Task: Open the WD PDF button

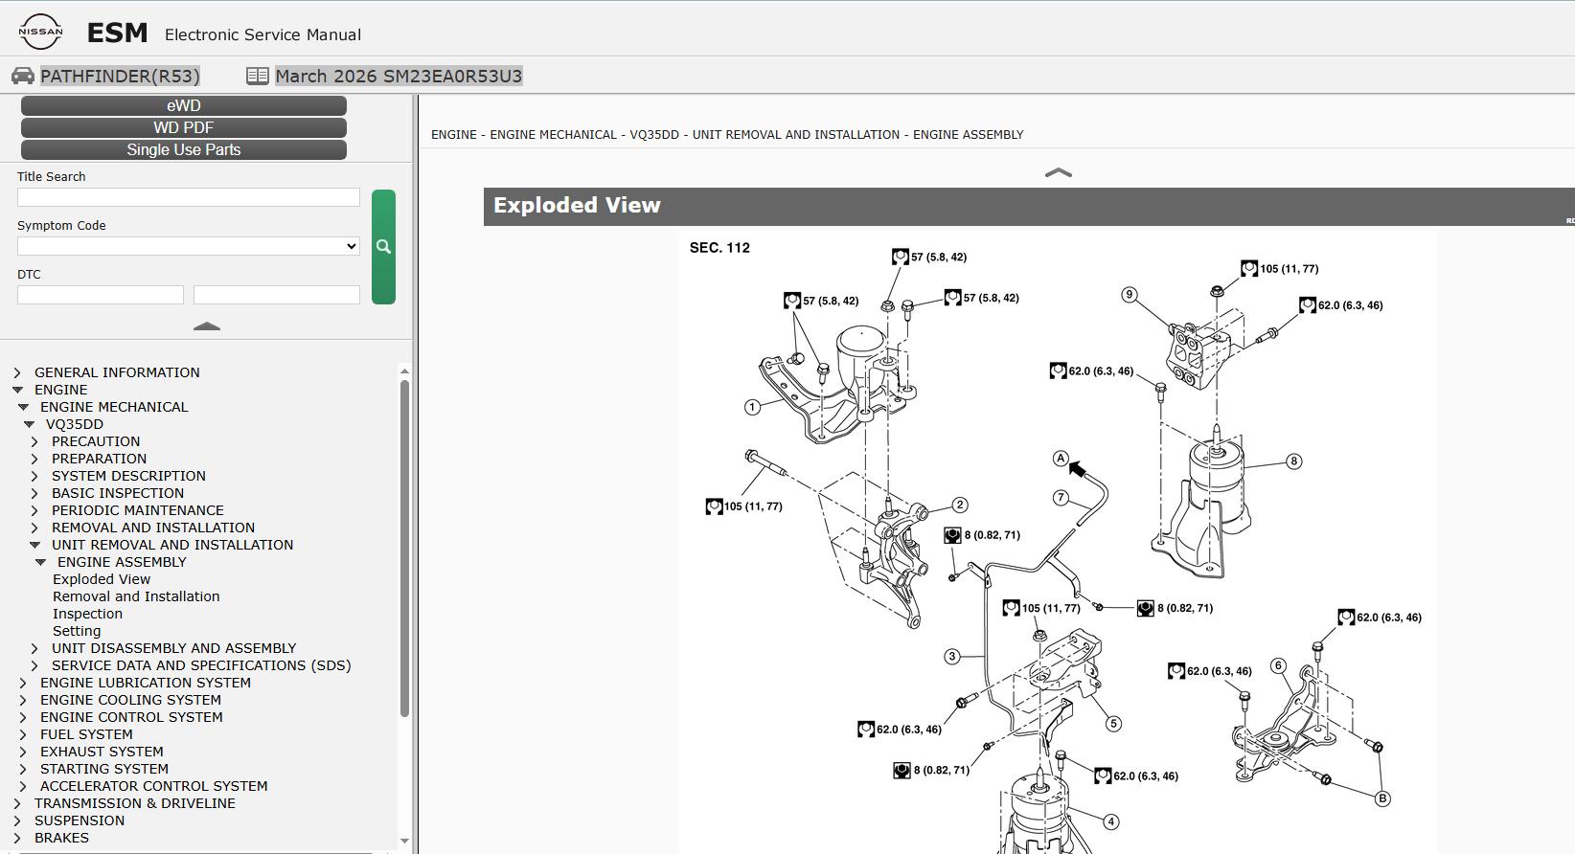Action: (184, 127)
